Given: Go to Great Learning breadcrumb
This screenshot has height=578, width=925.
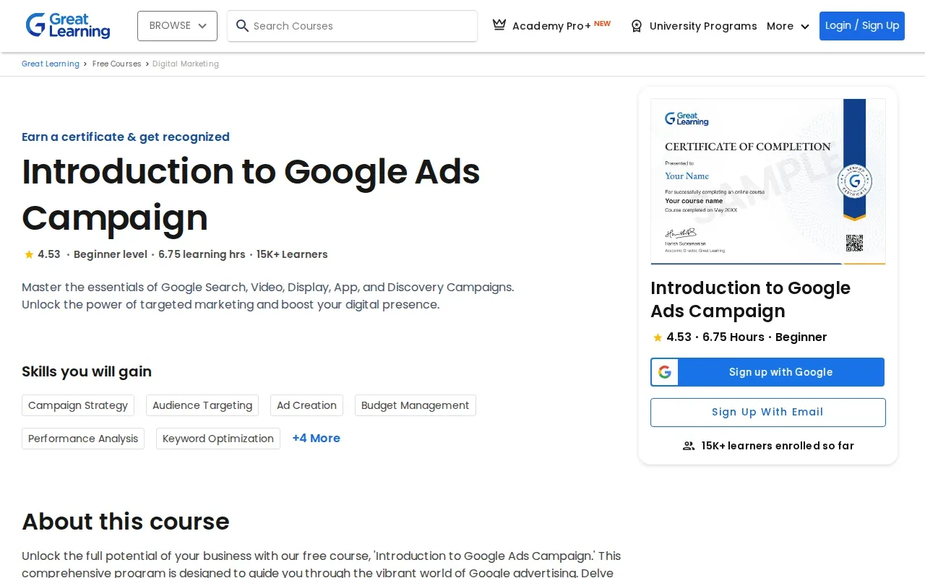Looking at the screenshot, I should click(51, 64).
